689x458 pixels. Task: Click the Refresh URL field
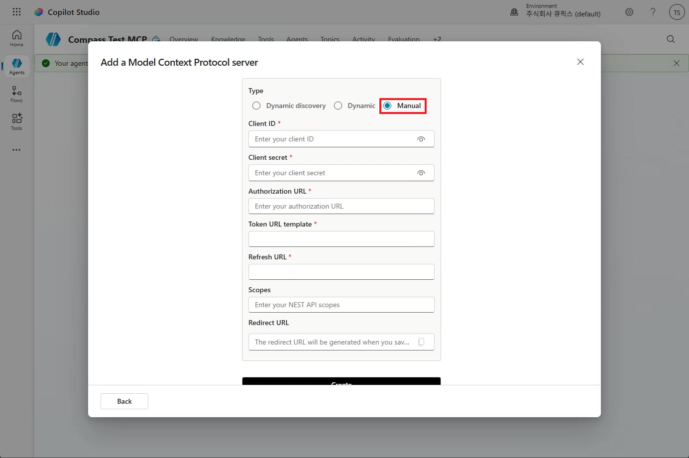point(342,272)
